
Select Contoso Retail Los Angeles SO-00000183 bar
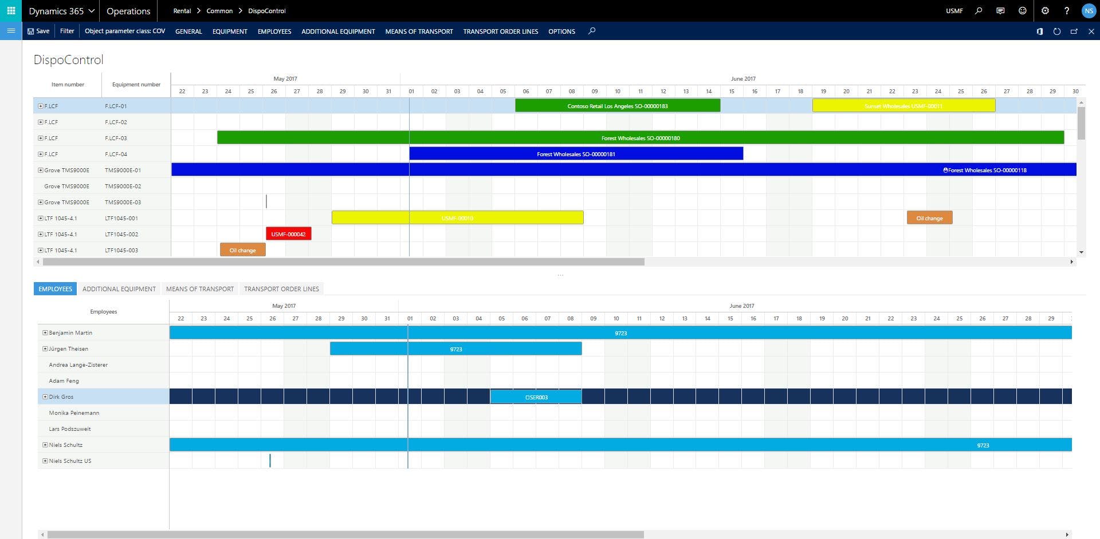tap(618, 106)
